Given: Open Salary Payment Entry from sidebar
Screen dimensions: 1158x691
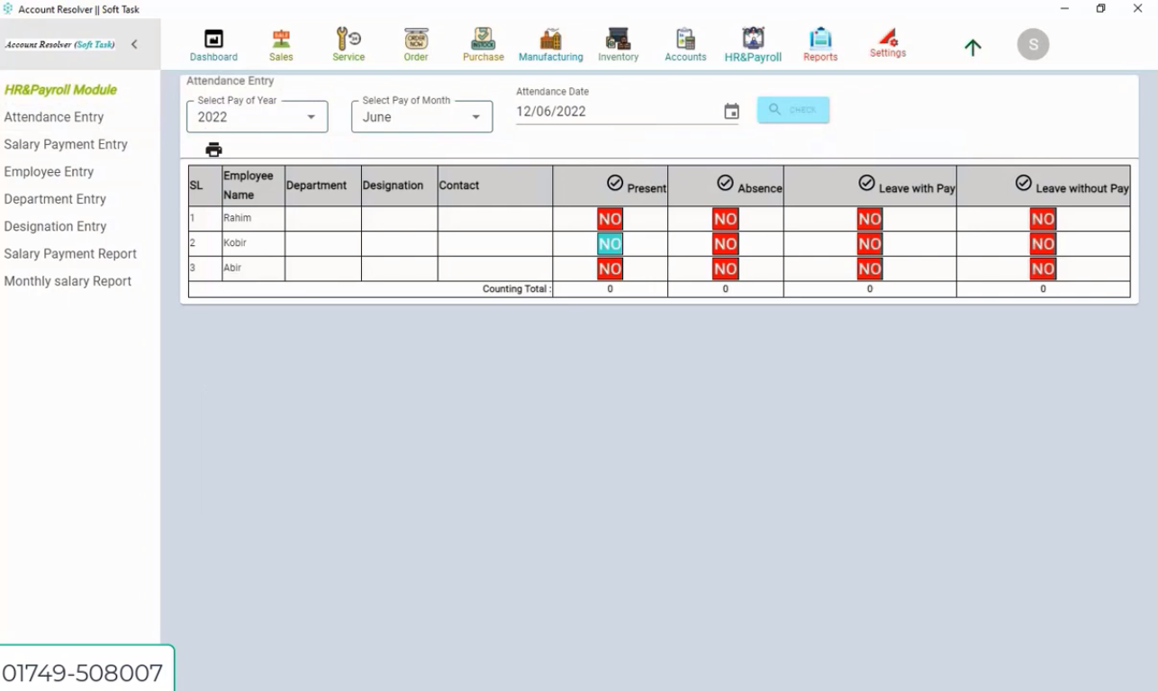Looking at the screenshot, I should coord(66,144).
